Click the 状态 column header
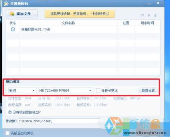The image size is (170, 137). pyautogui.click(x=13, y=23)
